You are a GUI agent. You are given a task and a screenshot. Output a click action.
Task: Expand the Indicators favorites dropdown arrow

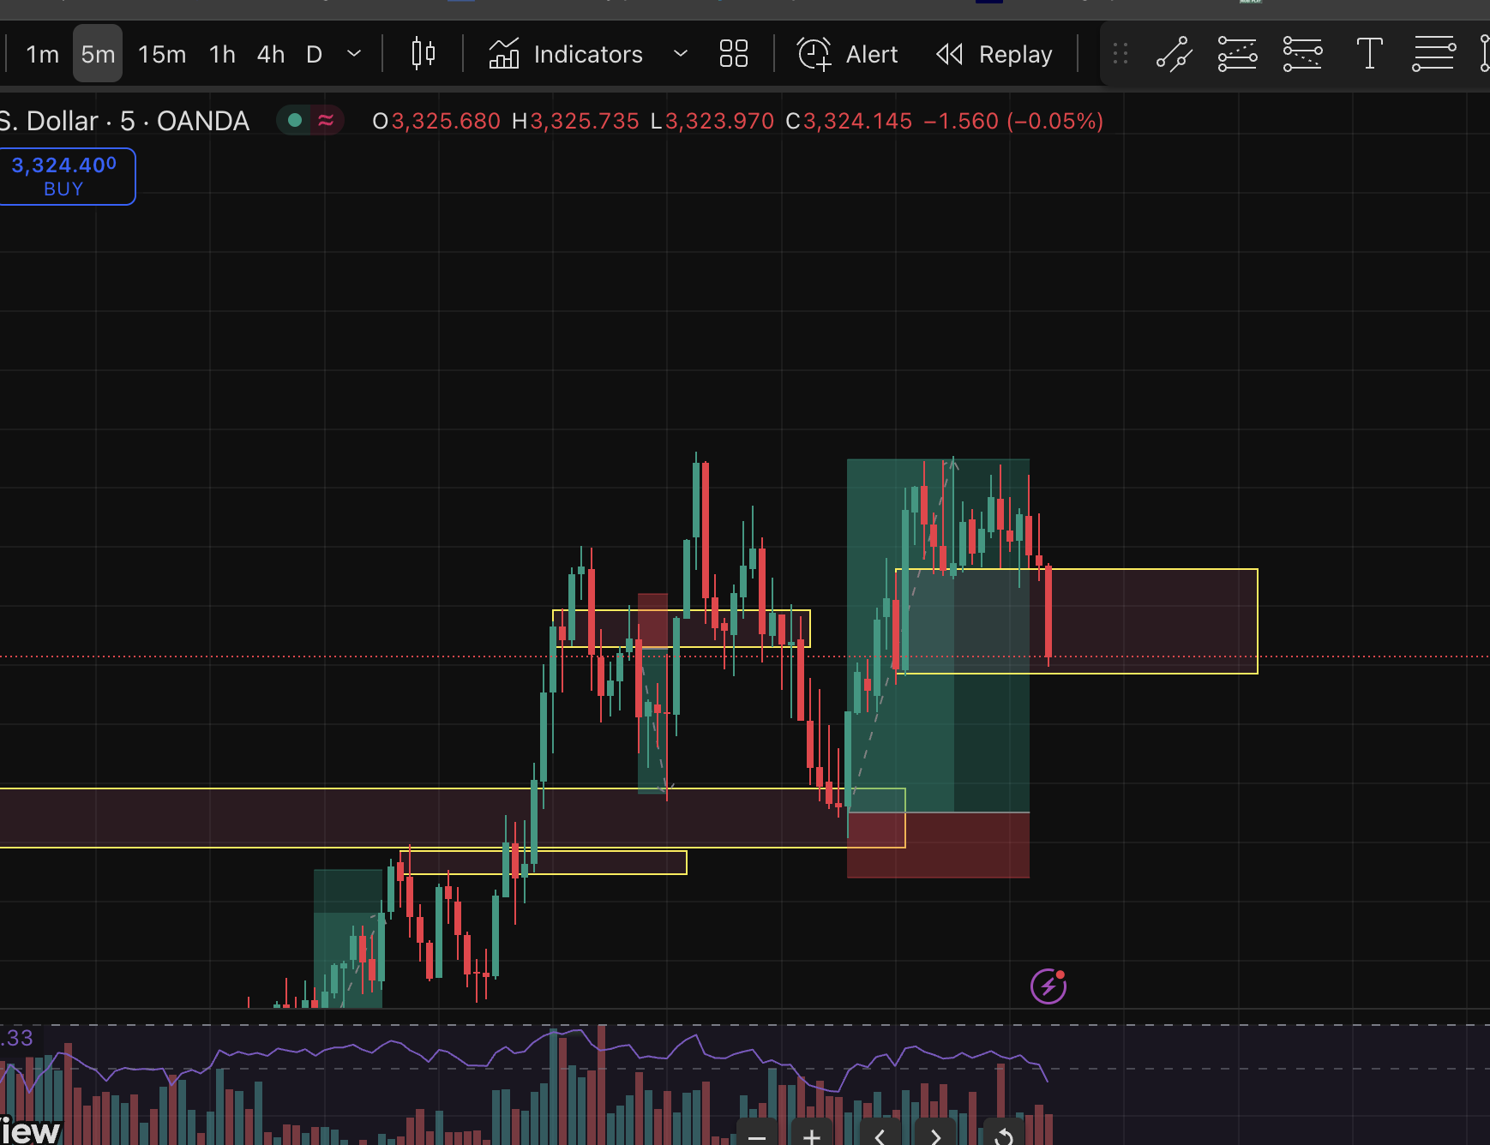pos(681,54)
